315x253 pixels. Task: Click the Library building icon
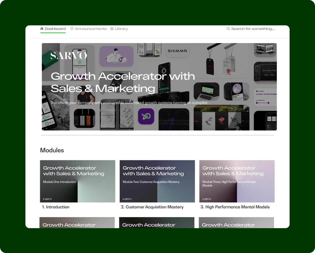(x=112, y=29)
